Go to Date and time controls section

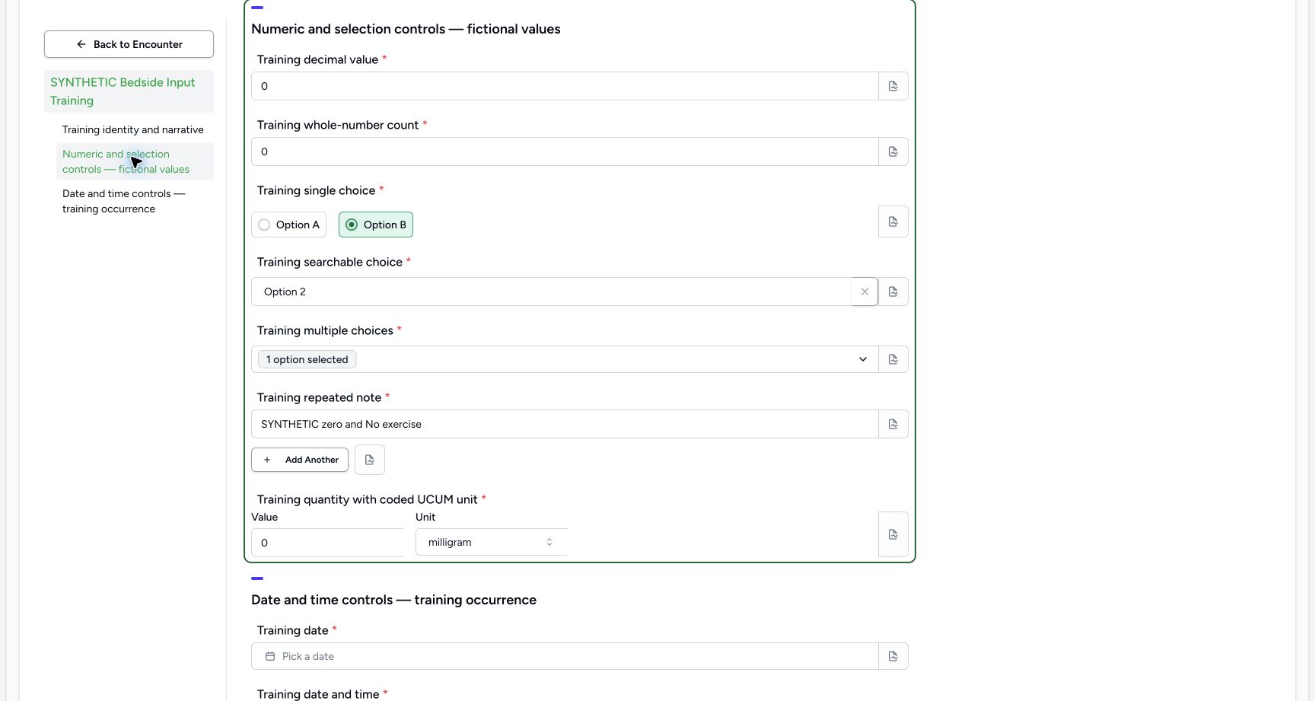point(135,201)
